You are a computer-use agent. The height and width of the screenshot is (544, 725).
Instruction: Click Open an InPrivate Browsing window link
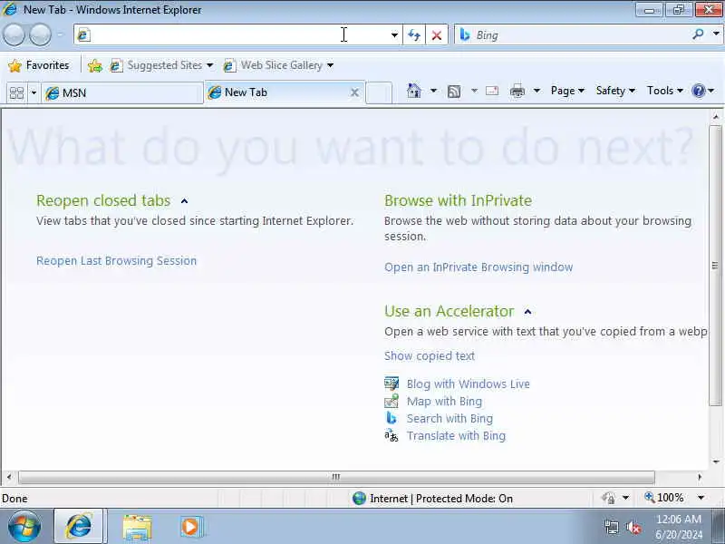click(x=478, y=267)
